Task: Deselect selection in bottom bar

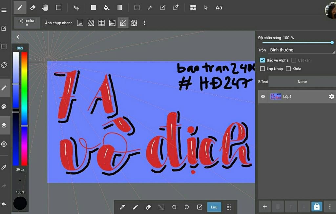Action: click(161, 207)
